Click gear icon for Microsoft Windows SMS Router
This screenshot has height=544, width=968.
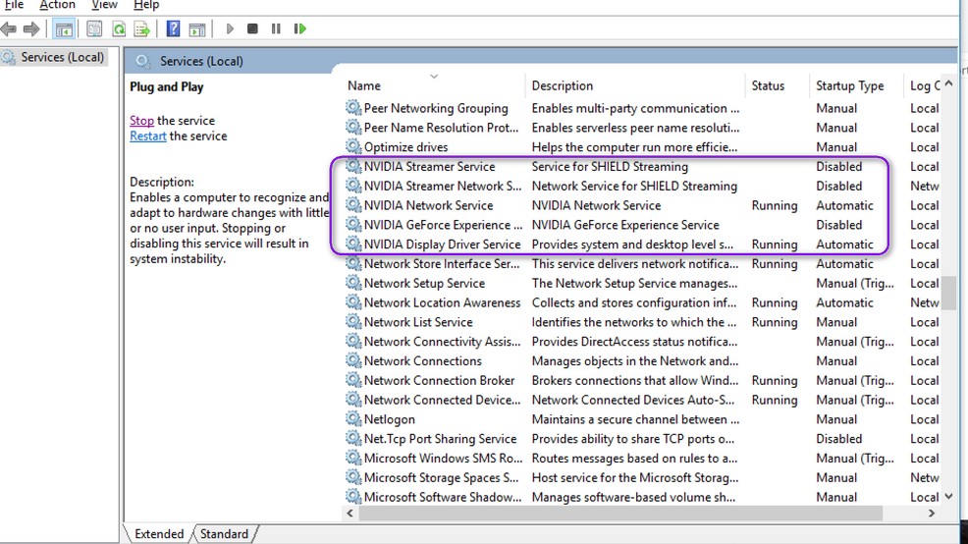(353, 459)
